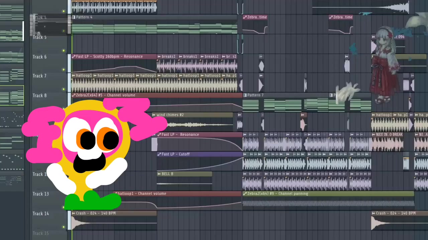This screenshot has width=428, height=240.
Task: Select the Fast LP - Cutoff automation curve
Action: click(200, 163)
